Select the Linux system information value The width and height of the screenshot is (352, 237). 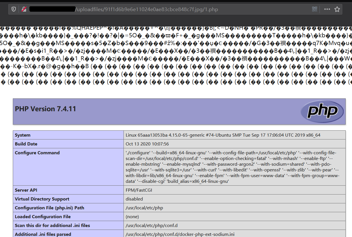coord(223,135)
